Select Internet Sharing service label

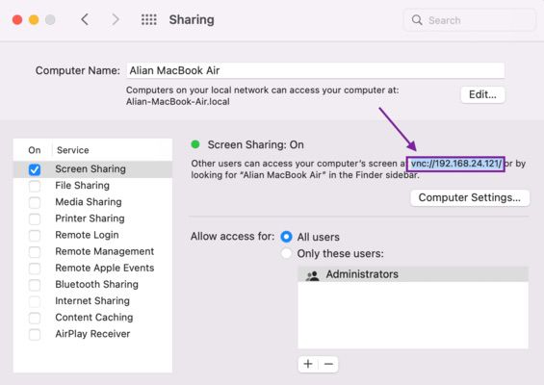tap(92, 300)
